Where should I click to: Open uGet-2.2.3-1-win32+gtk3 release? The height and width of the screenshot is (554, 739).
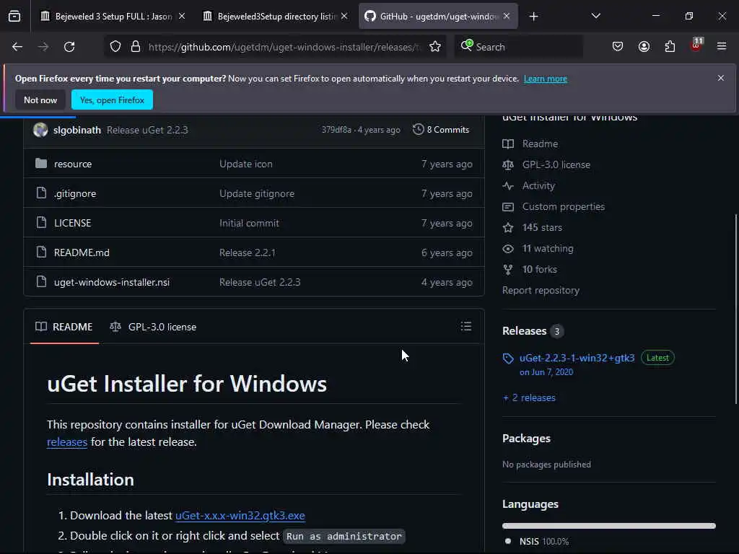(x=577, y=358)
